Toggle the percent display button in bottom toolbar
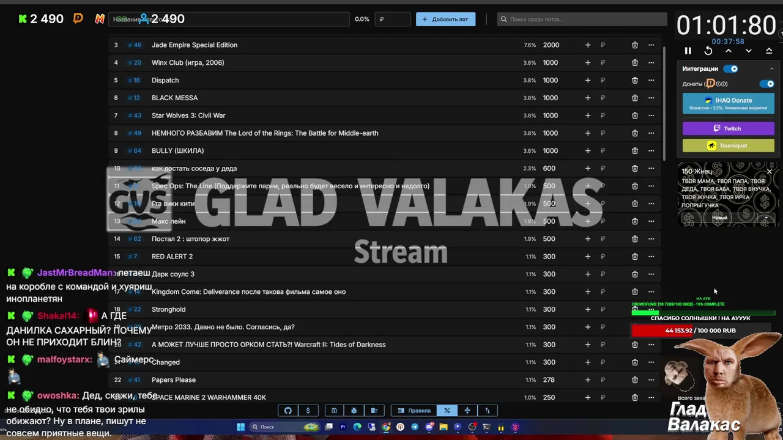 click(447, 411)
